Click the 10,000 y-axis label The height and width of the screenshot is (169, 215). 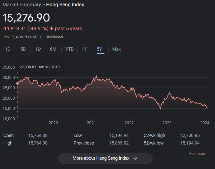[x=9, y=119]
